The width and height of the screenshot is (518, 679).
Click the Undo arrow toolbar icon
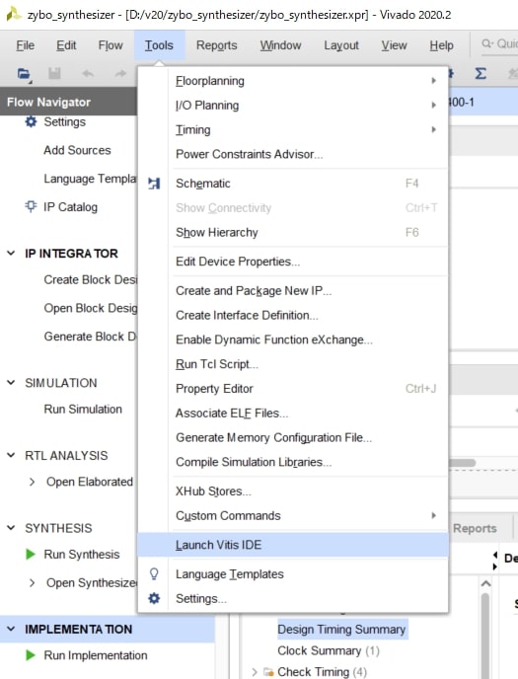pyautogui.click(x=88, y=74)
